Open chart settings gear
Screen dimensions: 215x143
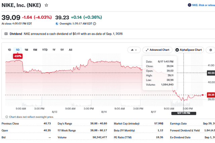click(211, 50)
